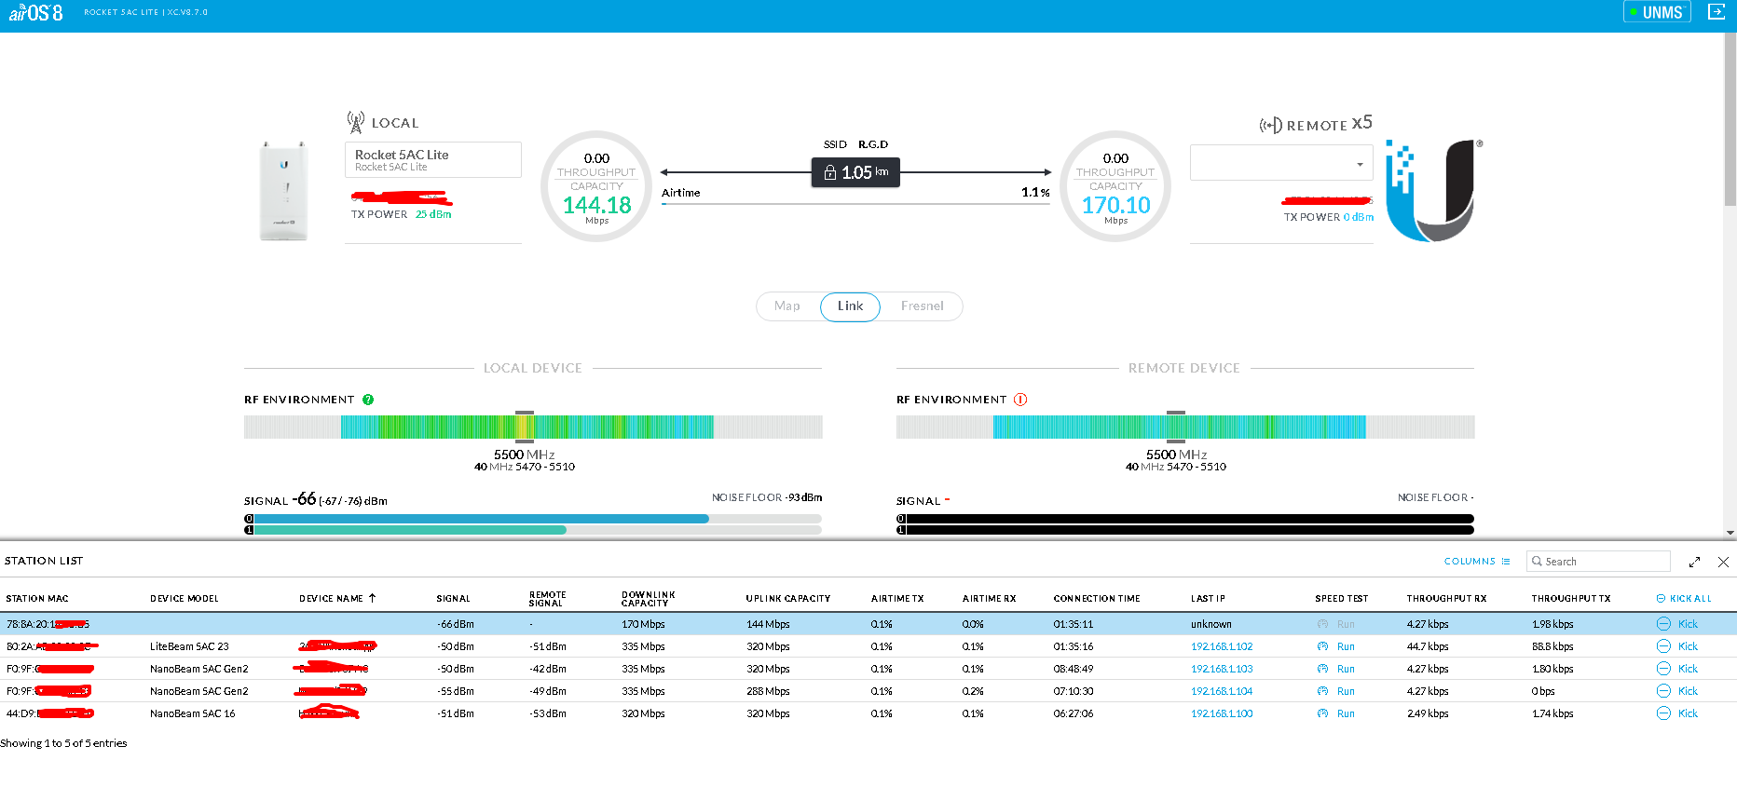This screenshot has width=1737, height=801.
Task: Click local antenna tower icon
Action: pyautogui.click(x=355, y=122)
